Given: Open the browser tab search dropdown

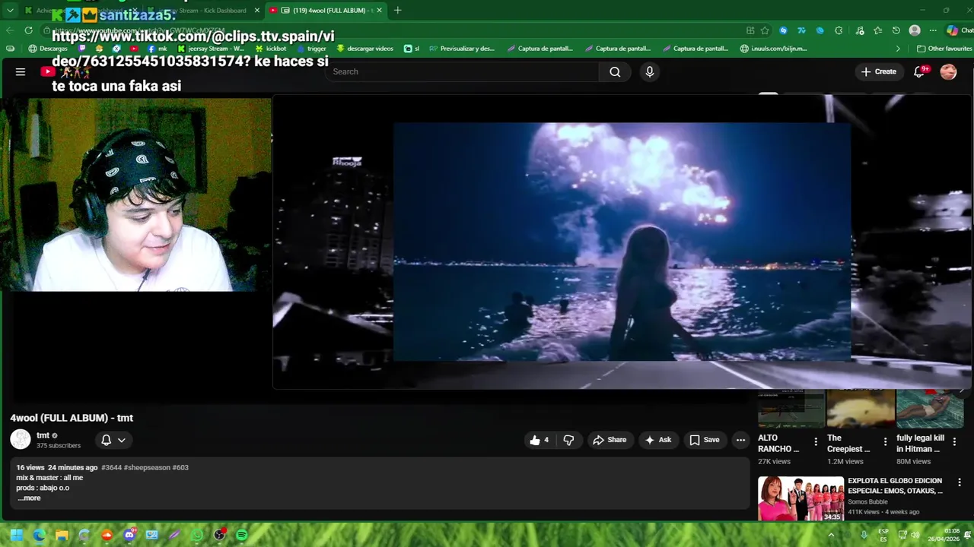Looking at the screenshot, I should [10, 11].
